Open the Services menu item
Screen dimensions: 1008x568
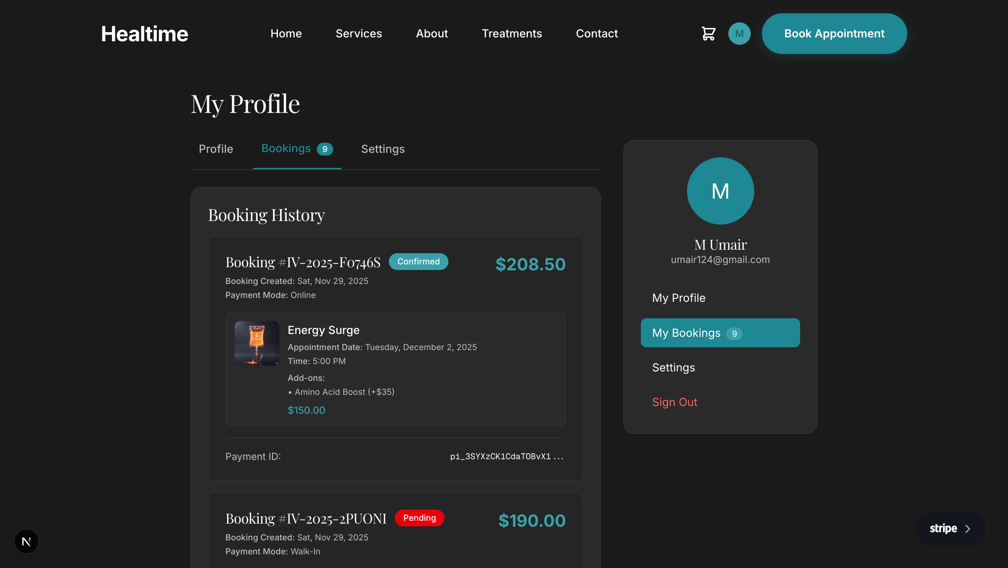click(x=358, y=34)
